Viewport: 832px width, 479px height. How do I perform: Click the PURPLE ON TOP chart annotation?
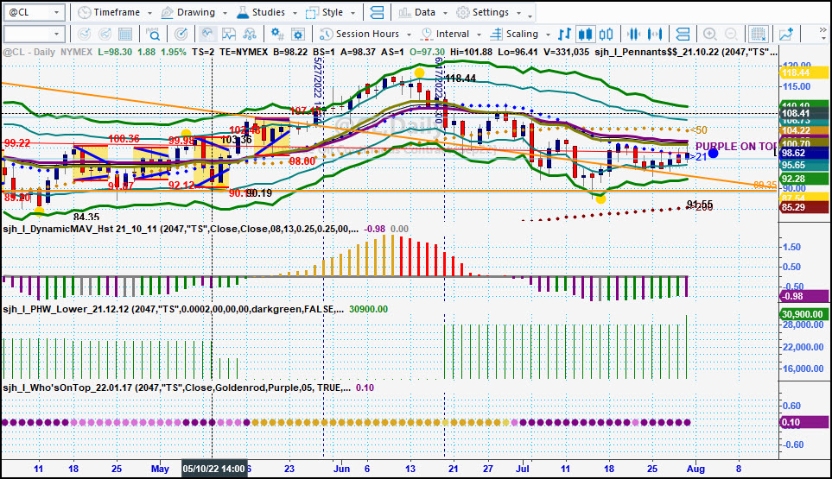click(736, 146)
